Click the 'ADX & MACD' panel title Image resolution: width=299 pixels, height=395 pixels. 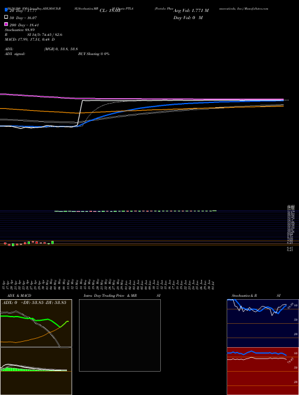tap(19, 296)
